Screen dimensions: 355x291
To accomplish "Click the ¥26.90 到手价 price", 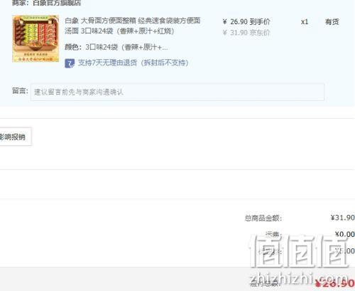I will pyautogui.click(x=246, y=22).
